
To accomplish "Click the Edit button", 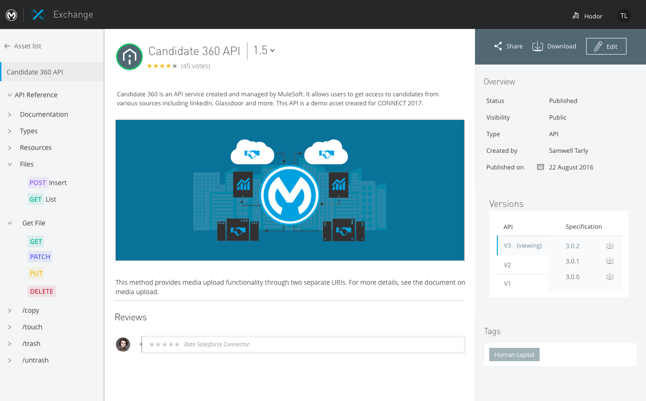I will tap(606, 46).
